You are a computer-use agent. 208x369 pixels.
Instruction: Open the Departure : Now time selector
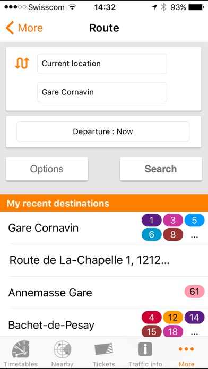click(103, 131)
